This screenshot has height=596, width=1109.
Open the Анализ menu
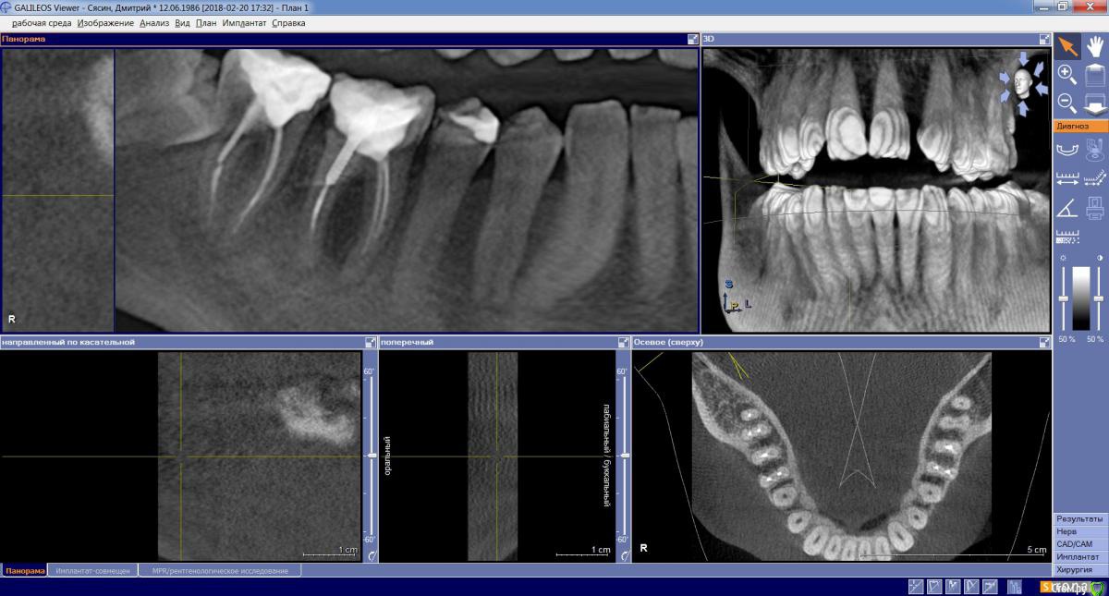click(x=154, y=22)
